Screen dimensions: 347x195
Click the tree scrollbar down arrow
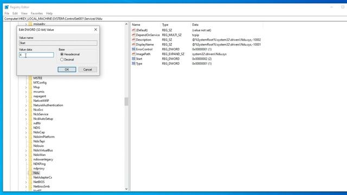coord(126,189)
